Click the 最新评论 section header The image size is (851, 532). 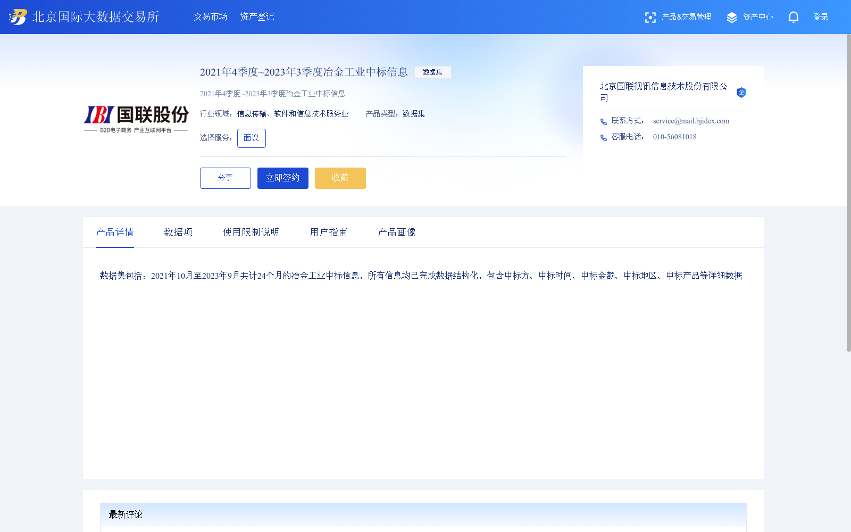[x=423, y=514]
